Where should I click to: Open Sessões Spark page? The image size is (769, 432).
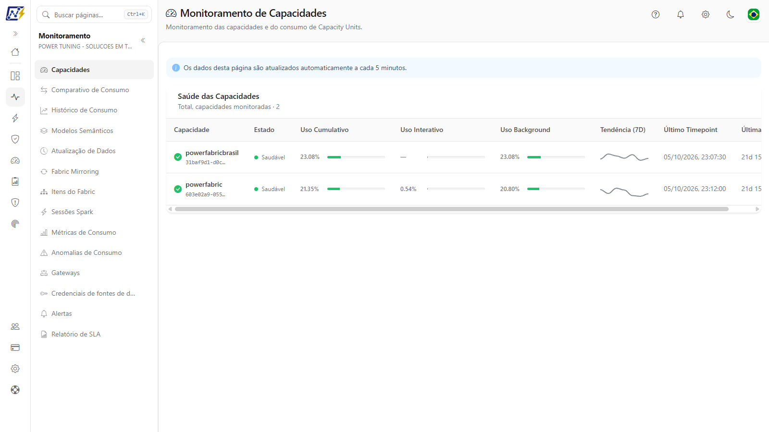[94, 212]
